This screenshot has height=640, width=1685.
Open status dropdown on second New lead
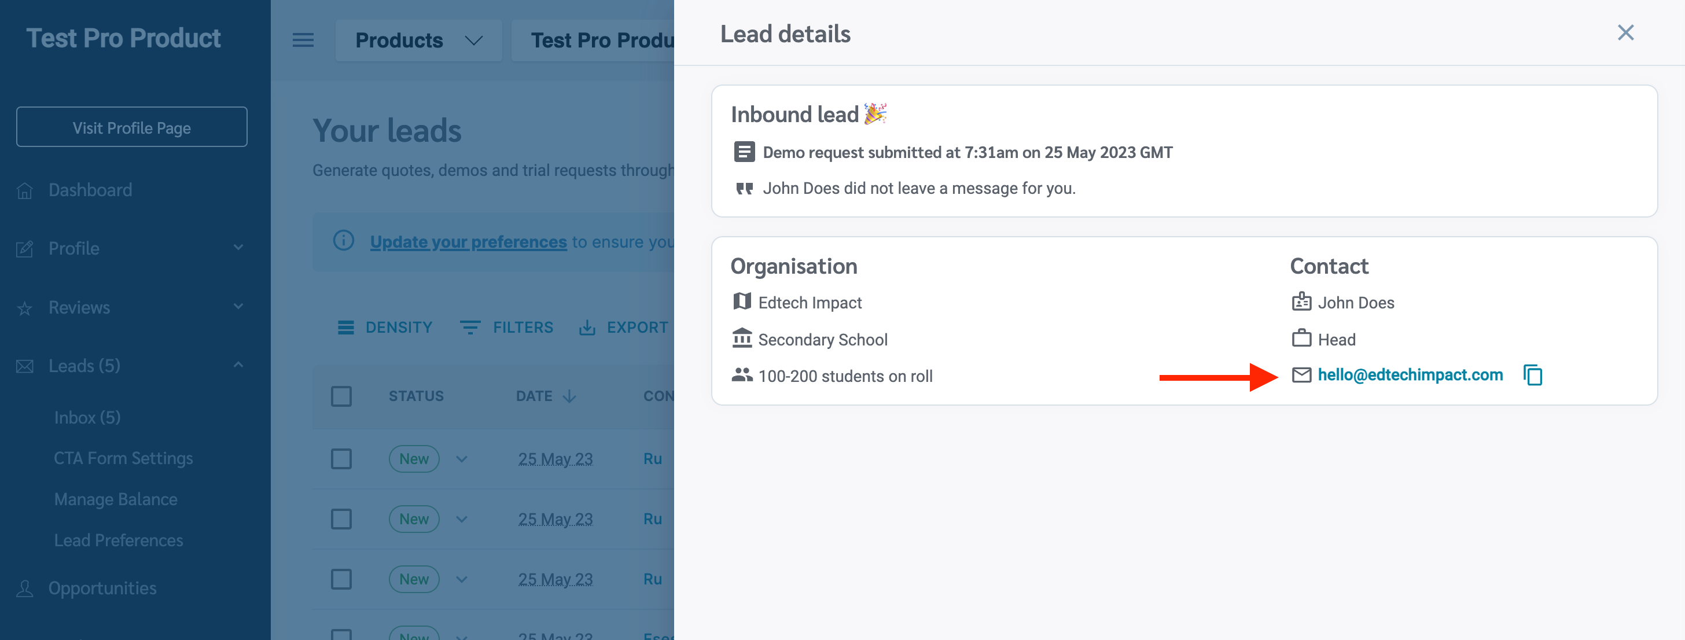coord(462,519)
